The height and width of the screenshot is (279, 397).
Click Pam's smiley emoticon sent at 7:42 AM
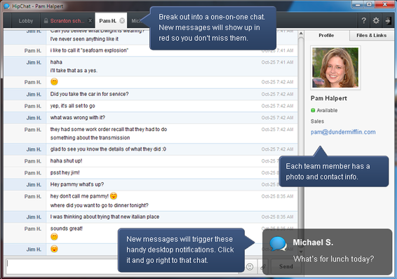click(54, 81)
